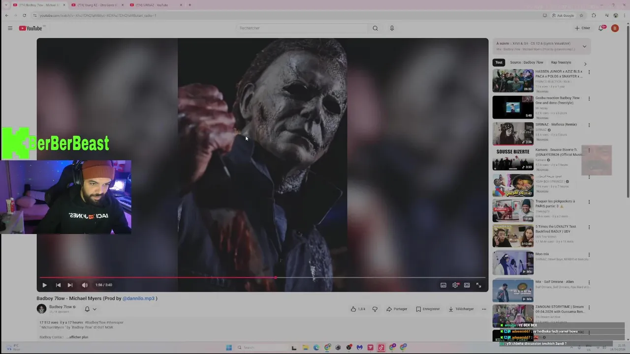Select the Rap freestyle chip
Screen dimensions: 630x354
[561, 62]
